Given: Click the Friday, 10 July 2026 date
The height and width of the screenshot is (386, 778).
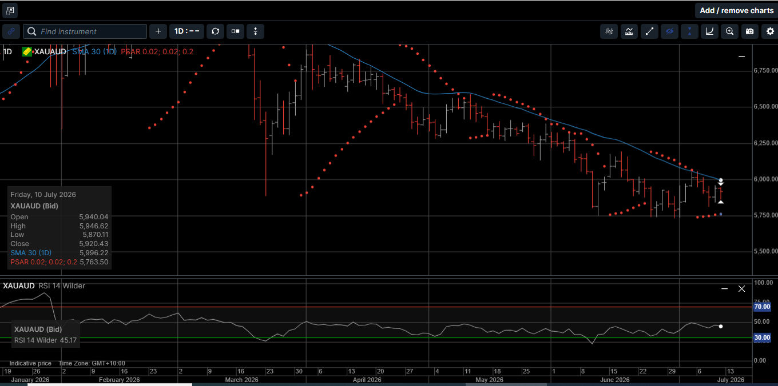Looking at the screenshot, I should pyautogui.click(x=43, y=195).
